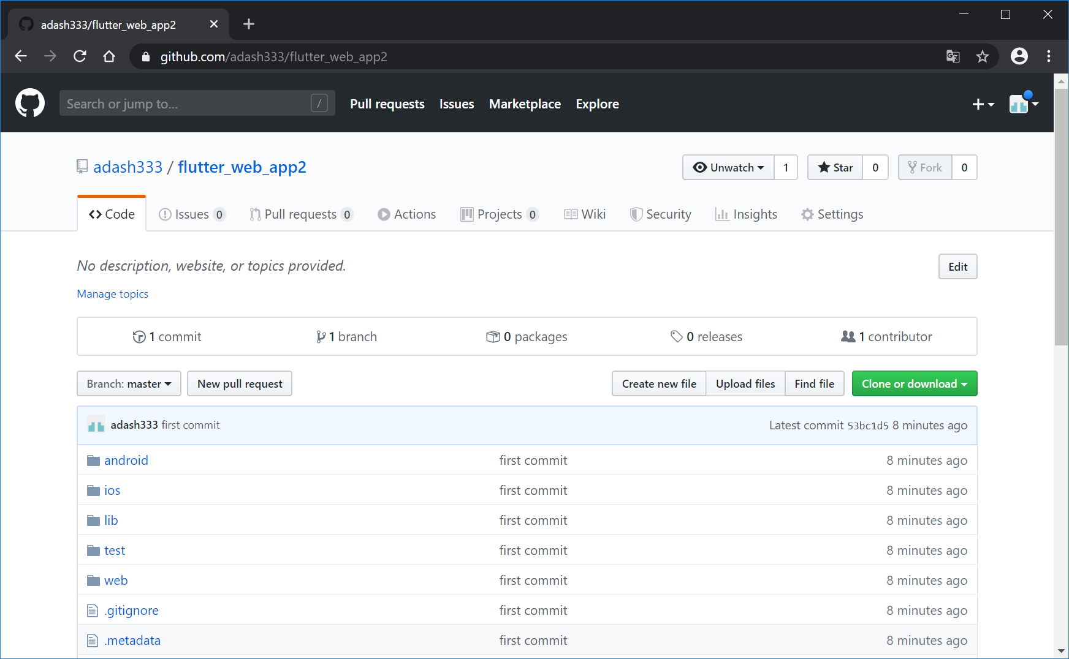The width and height of the screenshot is (1069, 659).
Task: Click Create new file button
Action: (x=659, y=383)
